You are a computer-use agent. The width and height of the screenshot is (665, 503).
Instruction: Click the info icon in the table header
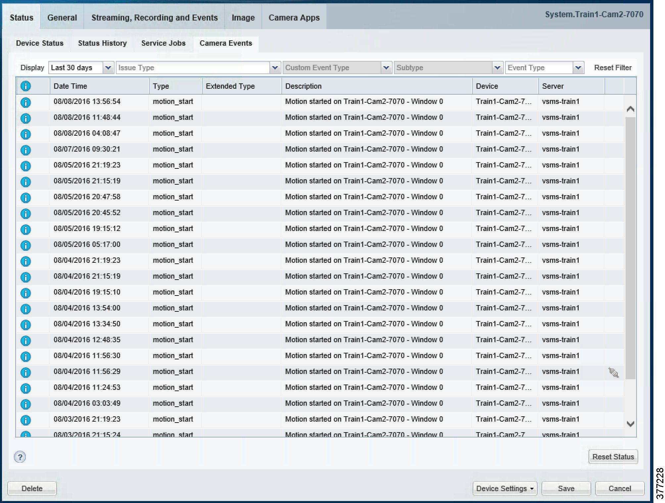(25, 86)
